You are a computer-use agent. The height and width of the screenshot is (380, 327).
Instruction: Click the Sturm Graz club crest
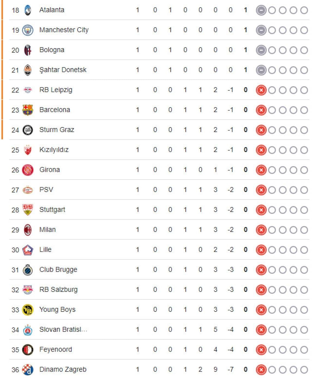coord(28,130)
